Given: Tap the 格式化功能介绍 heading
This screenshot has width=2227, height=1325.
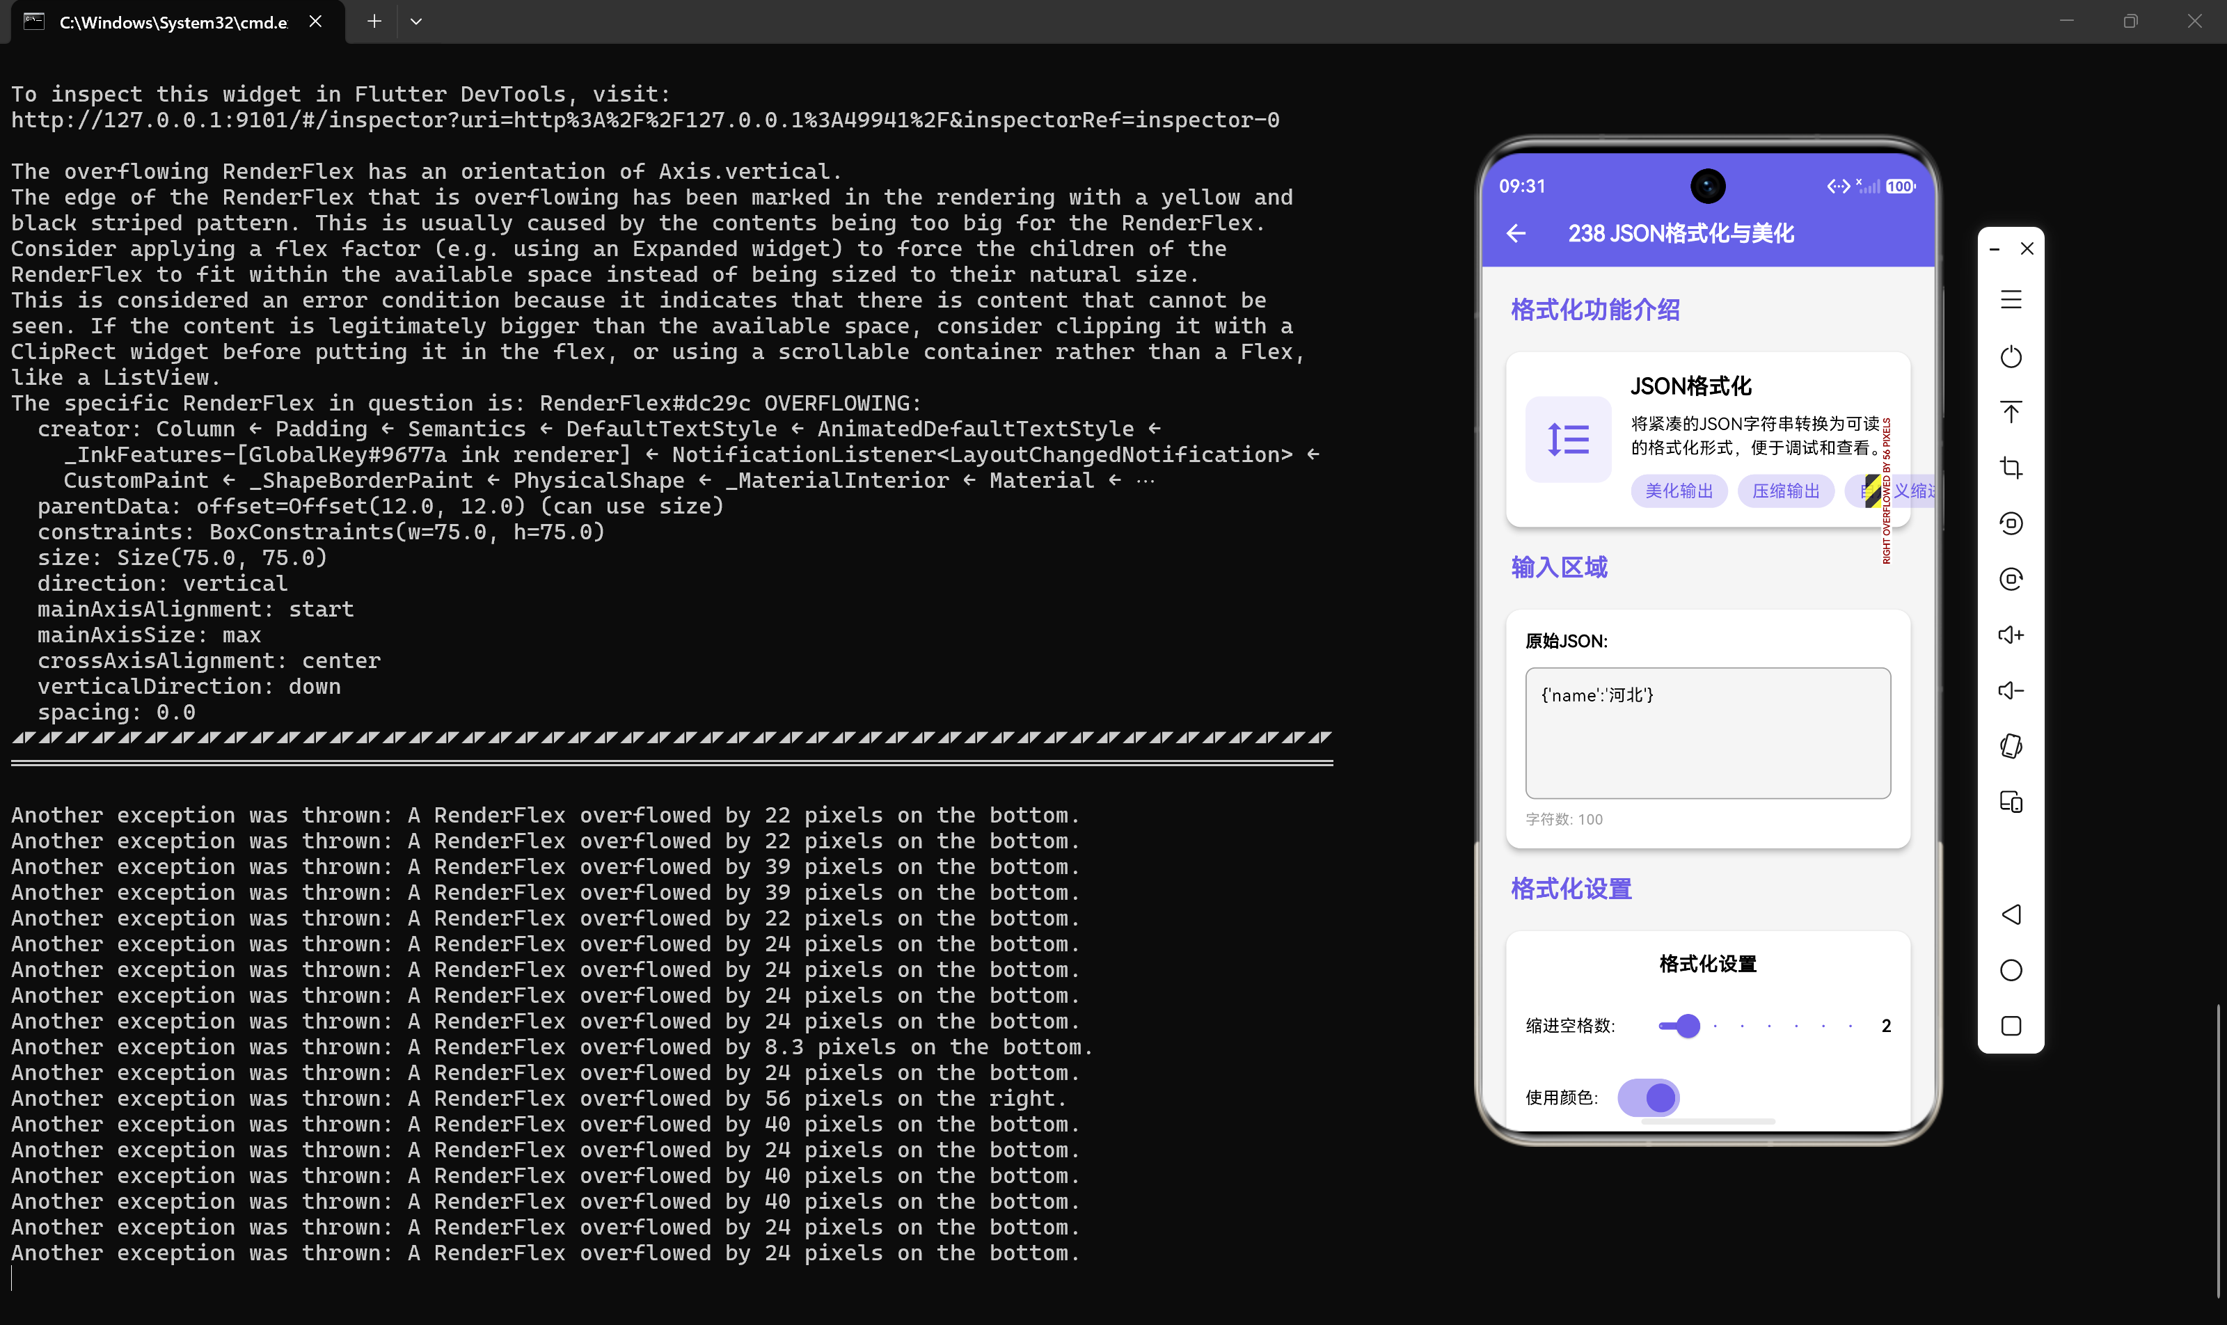Looking at the screenshot, I should point(1595,310).
